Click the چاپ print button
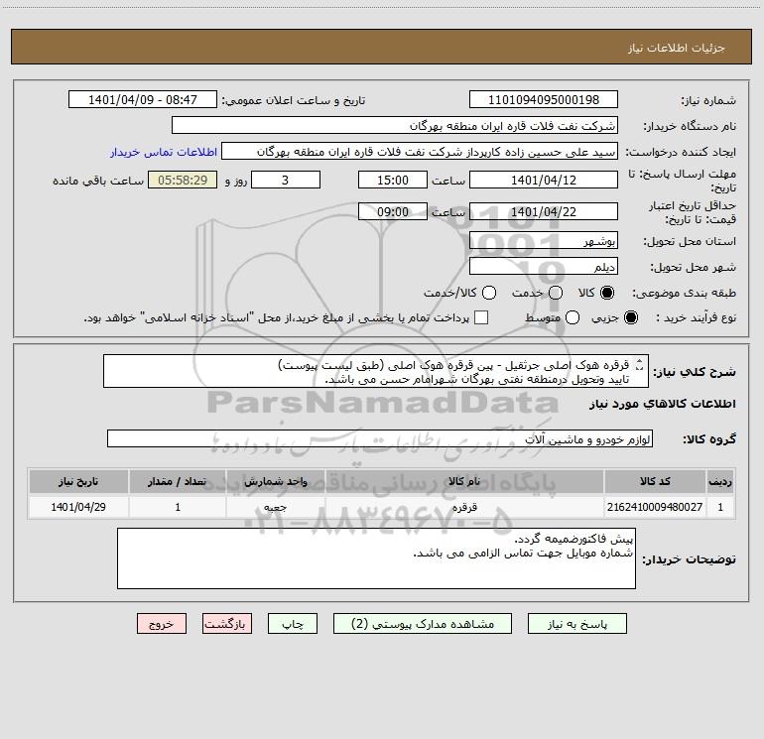764x739 pixels. point(293,624)
